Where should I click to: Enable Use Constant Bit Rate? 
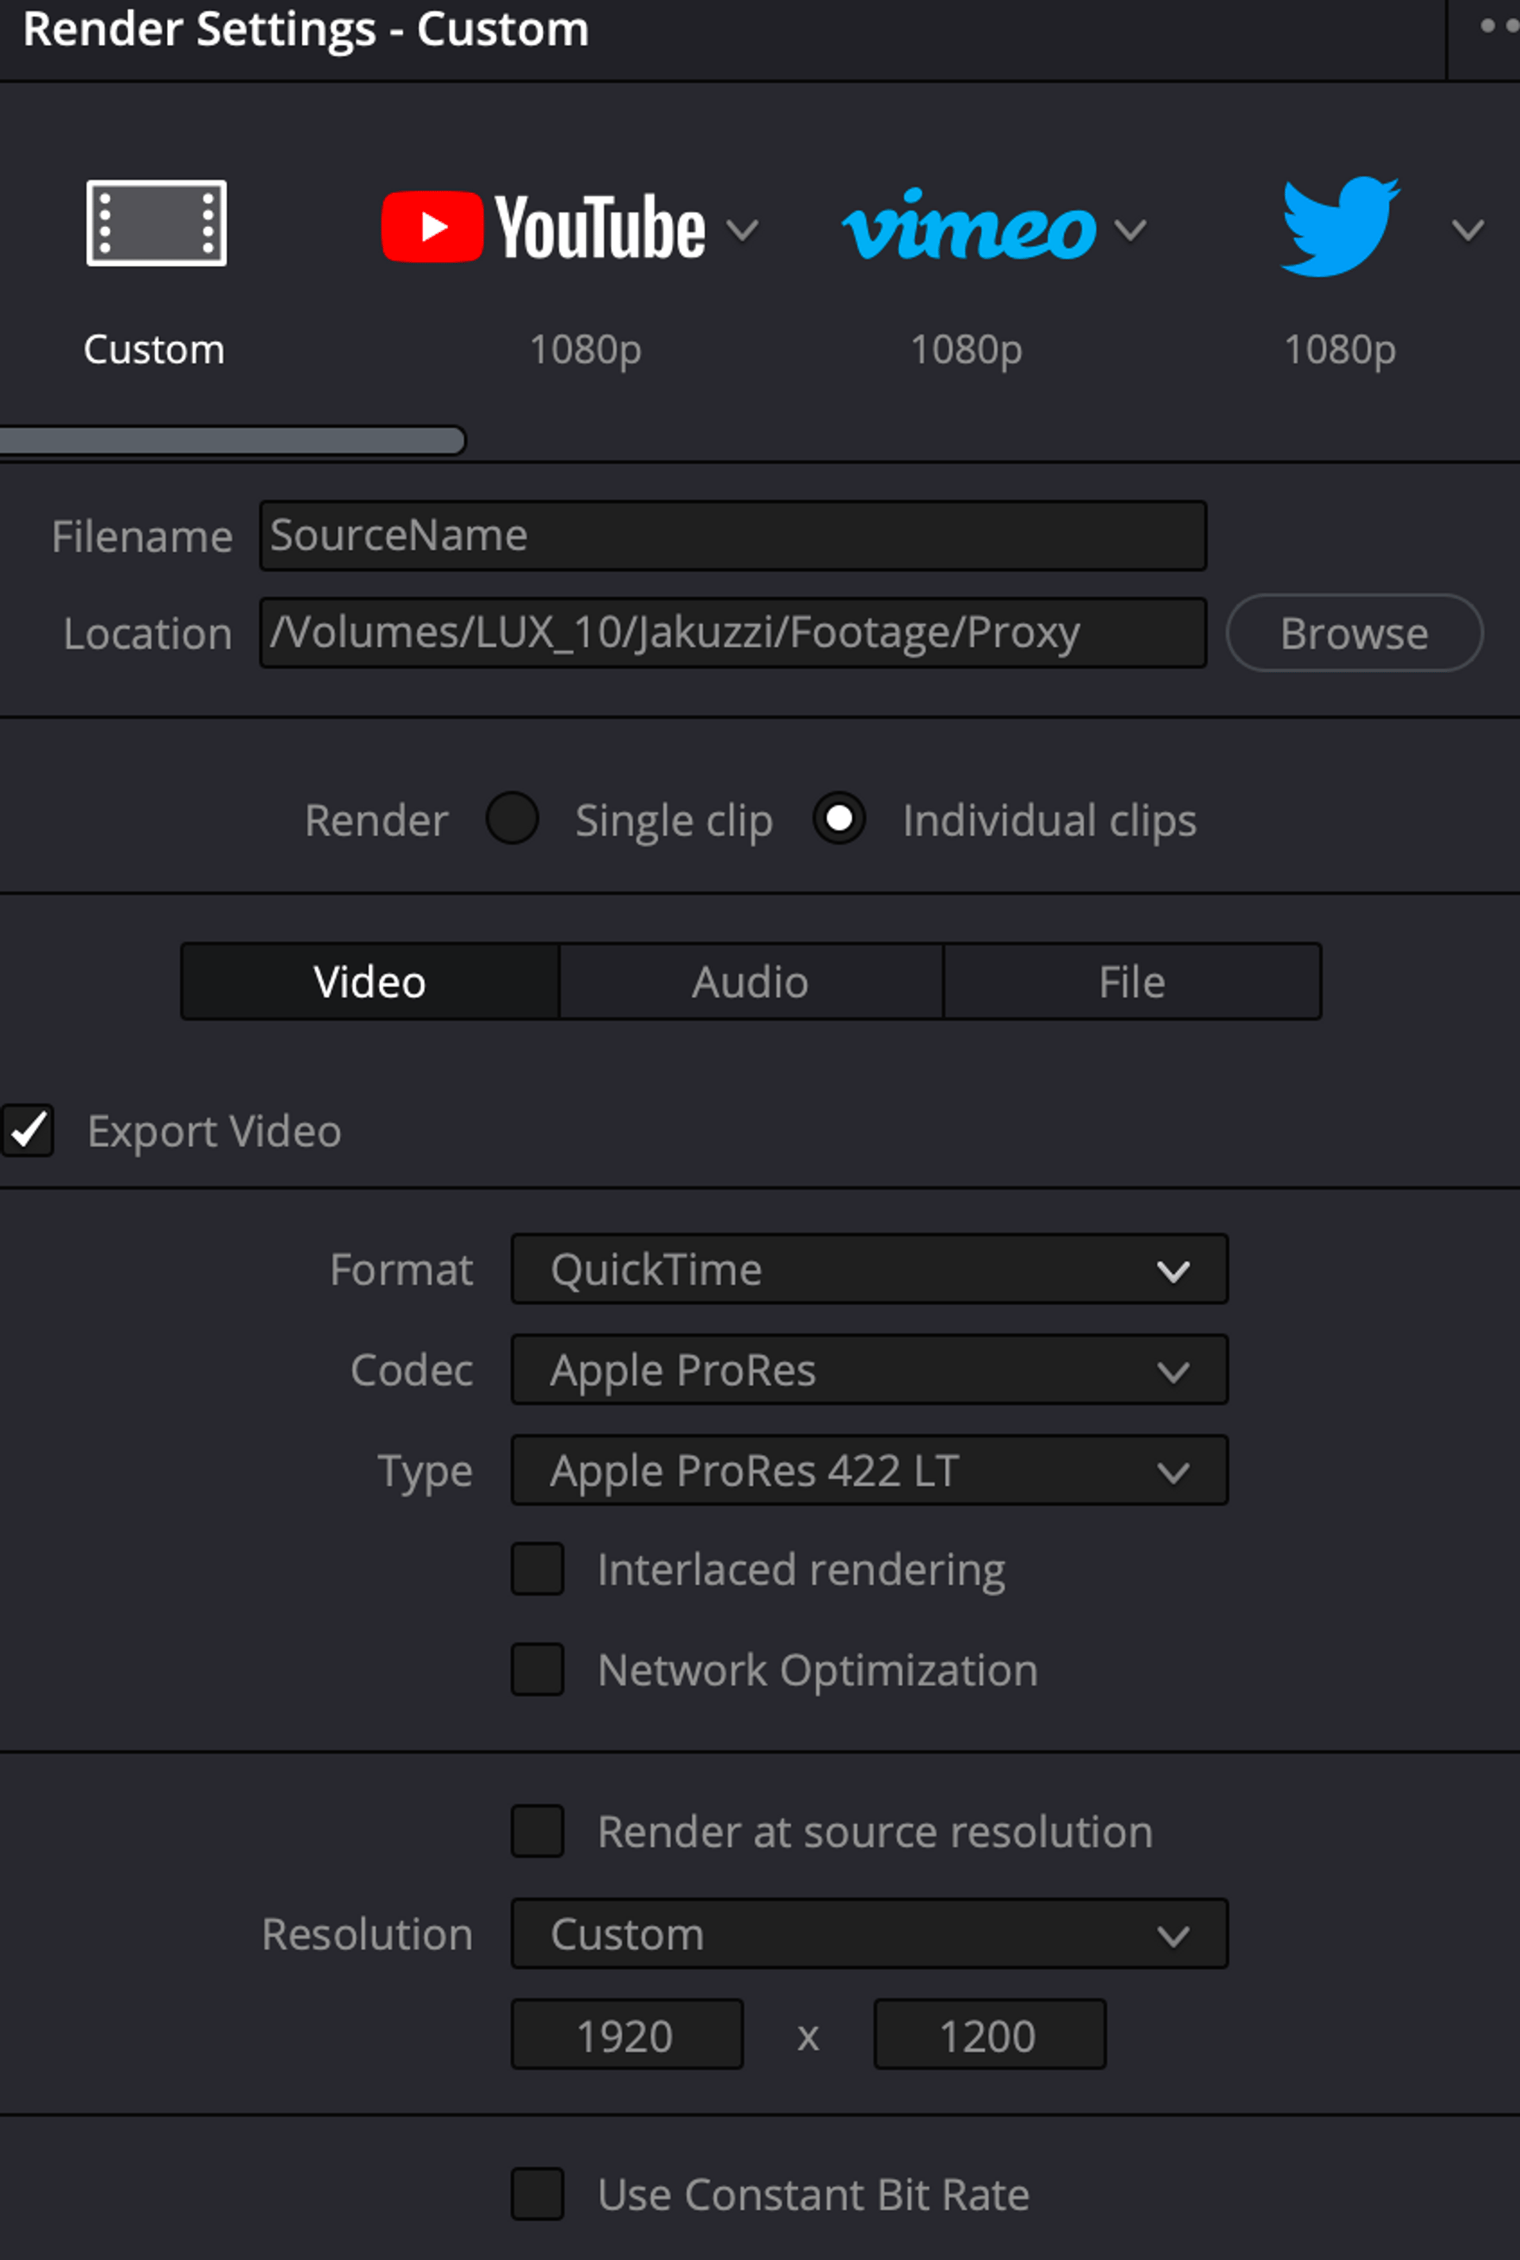click(x=538, y=2194)
